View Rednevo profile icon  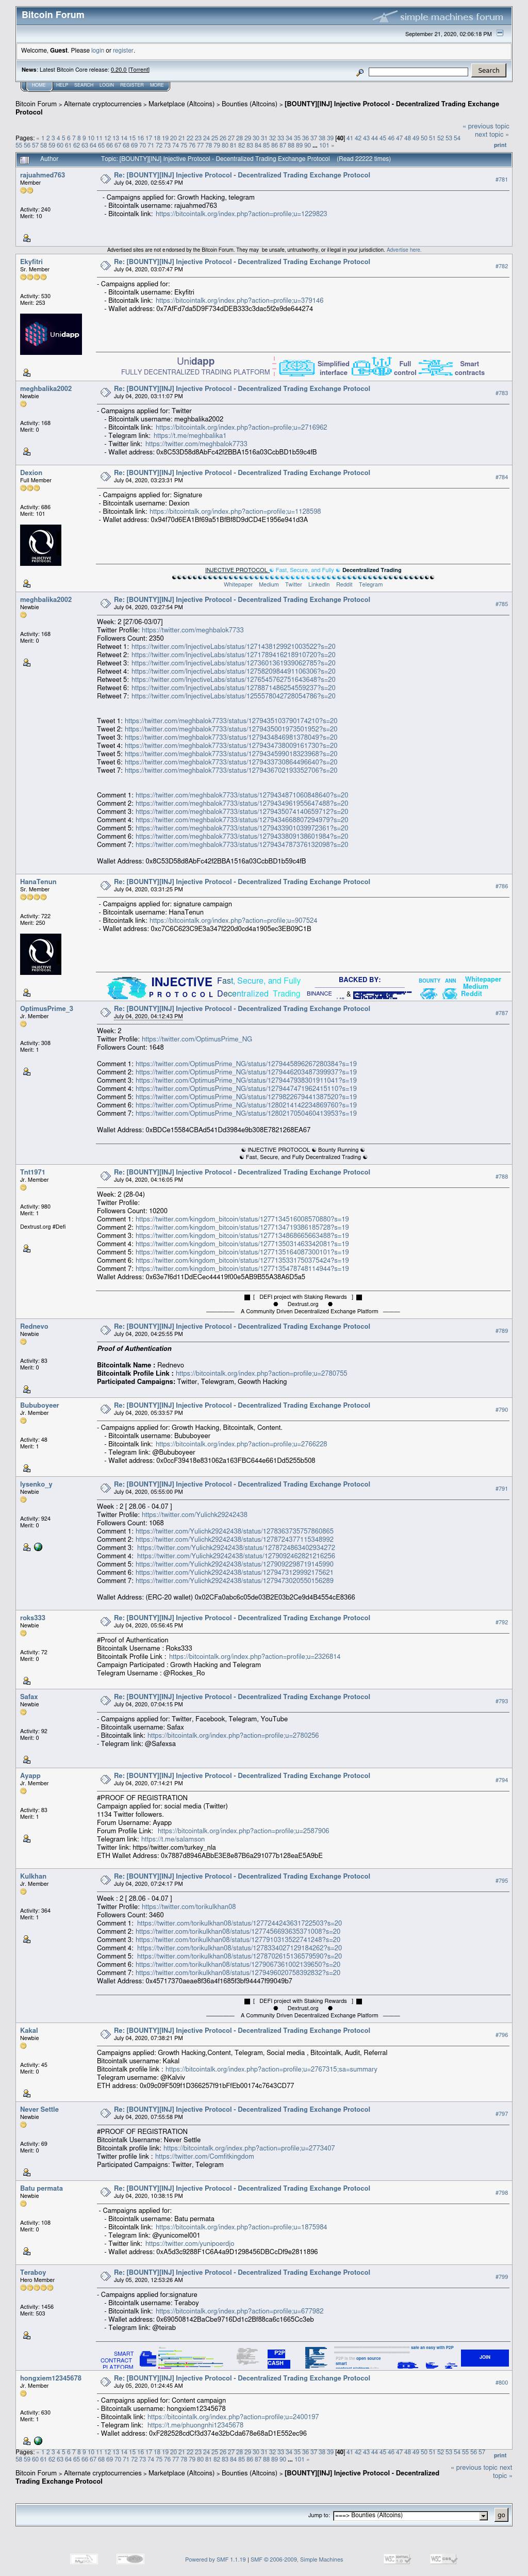(26, 1389)
